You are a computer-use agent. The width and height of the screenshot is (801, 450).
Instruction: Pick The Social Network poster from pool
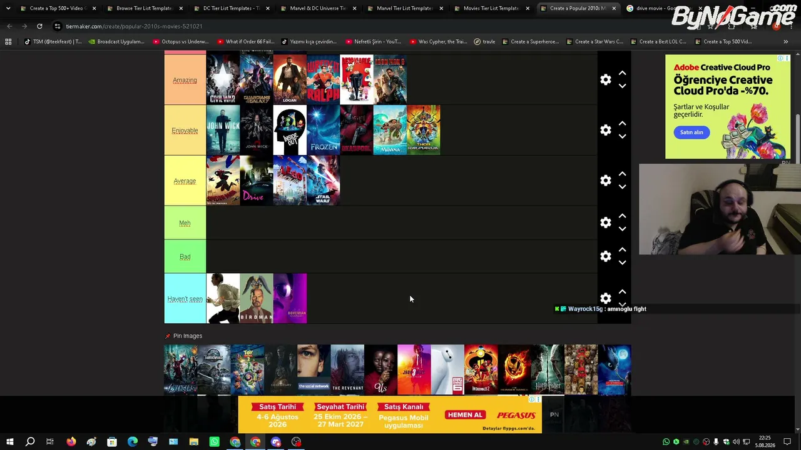[x=314, y=369]
